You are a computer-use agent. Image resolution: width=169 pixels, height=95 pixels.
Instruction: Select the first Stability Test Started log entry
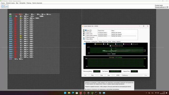(x=117, y=32)
